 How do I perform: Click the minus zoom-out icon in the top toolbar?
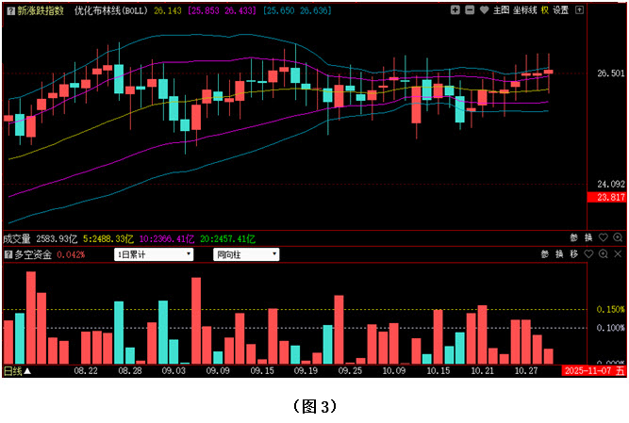point(470,9)
